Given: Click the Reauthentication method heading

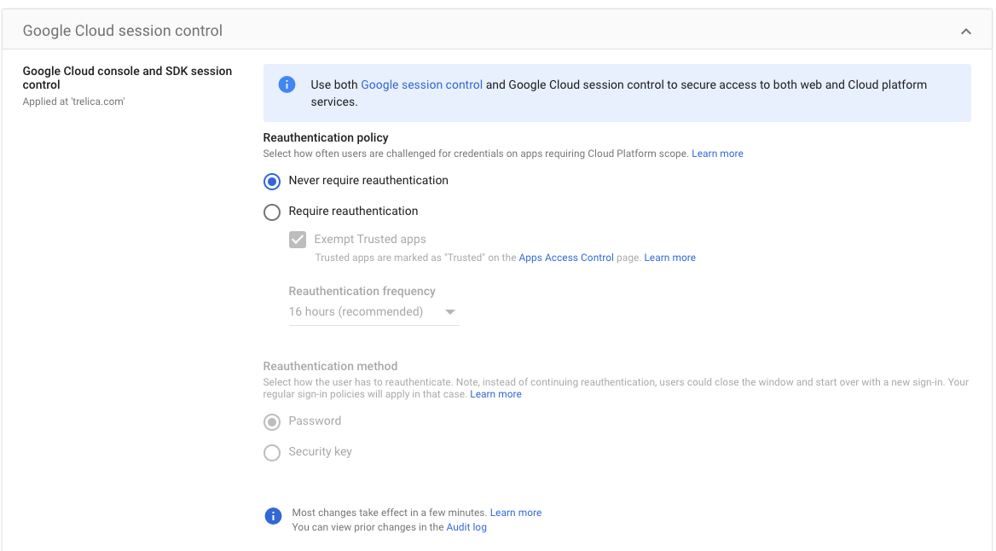Looking at the screenshot, I should tap(330, 366).
